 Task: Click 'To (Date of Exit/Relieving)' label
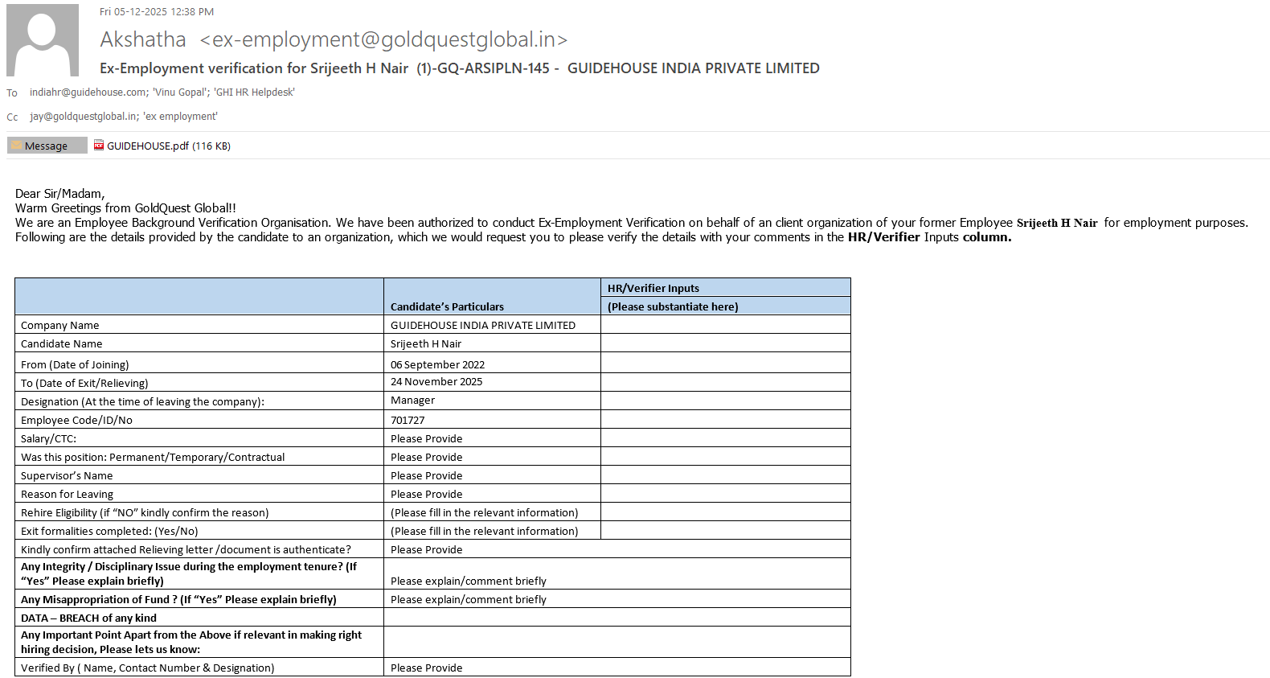click(84, 383)
